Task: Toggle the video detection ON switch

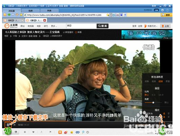Action: point(156,10)
